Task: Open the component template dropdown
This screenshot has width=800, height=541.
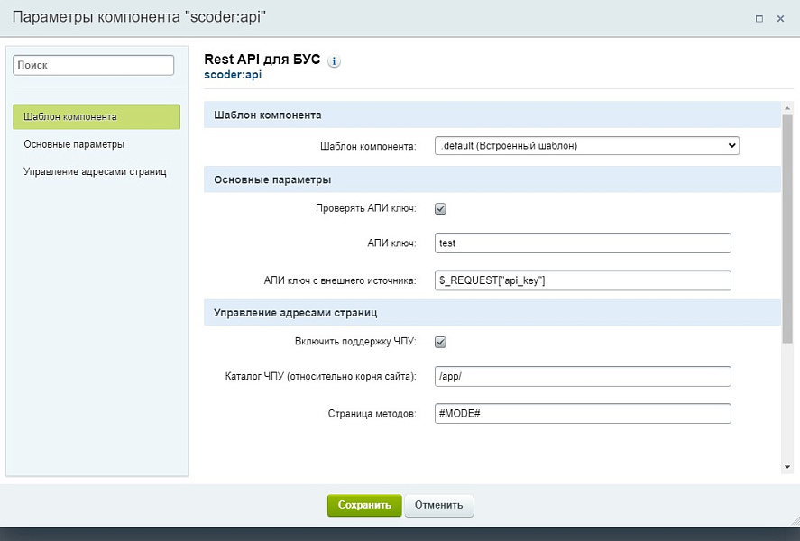Action: (587, 145)
